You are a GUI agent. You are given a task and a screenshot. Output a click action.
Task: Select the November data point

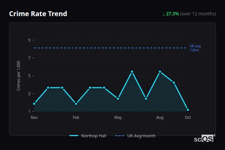[x=34, y=104]
